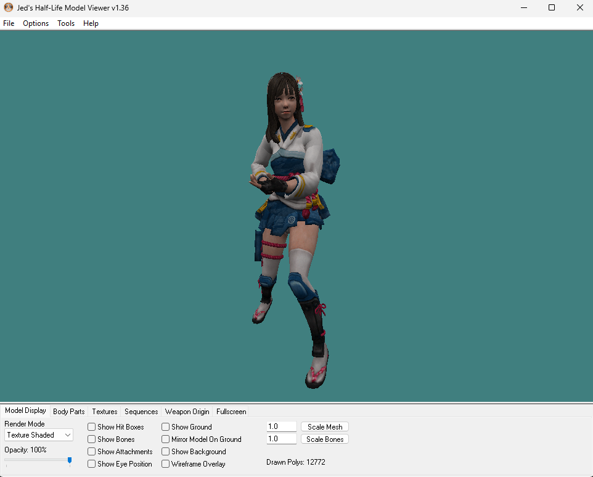Image resolution: width=593 pixels, height=477 pixels.
Task: Minimize the Model Viewer window
Action: (x=524, y=7)
